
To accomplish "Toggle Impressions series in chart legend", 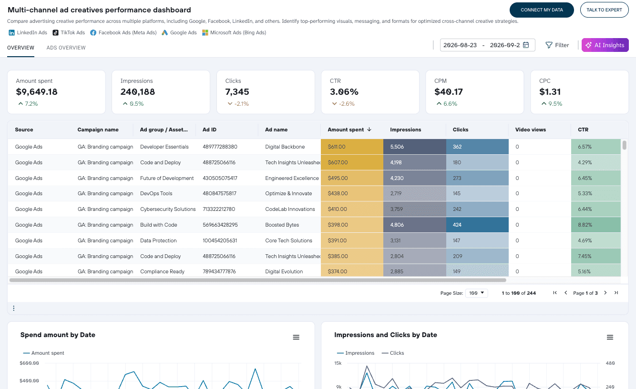I will 355,353.
